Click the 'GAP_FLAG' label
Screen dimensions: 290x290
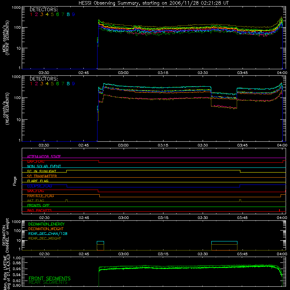36,161
